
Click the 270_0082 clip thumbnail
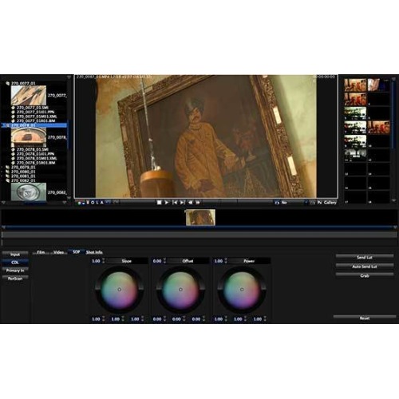click(29, 192)
